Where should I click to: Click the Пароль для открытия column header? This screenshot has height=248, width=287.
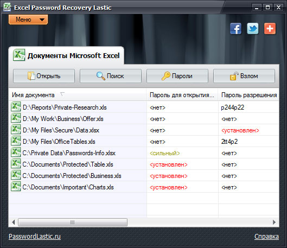click(182, 95)
